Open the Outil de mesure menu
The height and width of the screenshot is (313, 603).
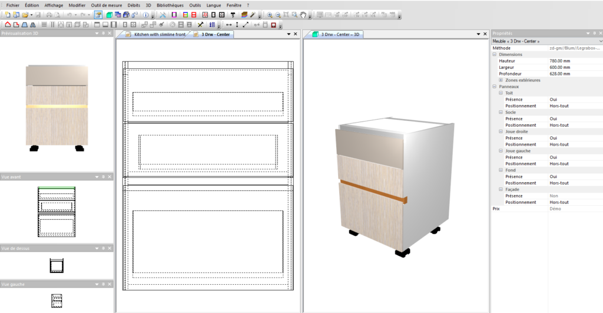click(107, 5)
